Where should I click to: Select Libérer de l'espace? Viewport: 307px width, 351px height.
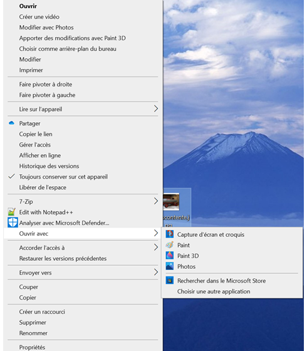[83, 187]
